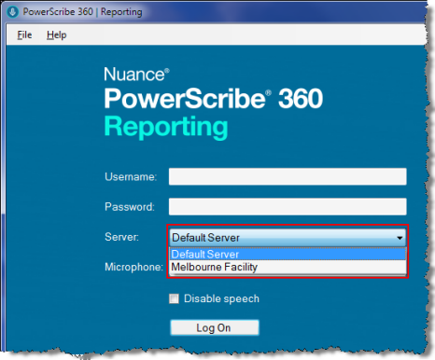Select Default Server from the list
This screenshot has height=360, width=435.
(x=288, y=254)
